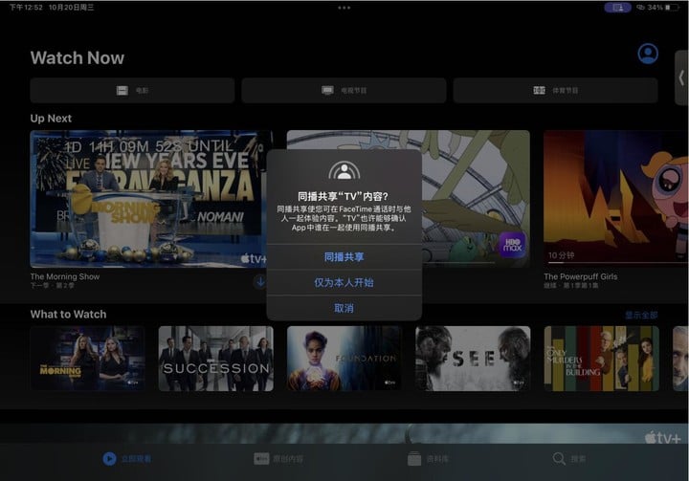Cancel the dialog with 取消

tap(344, 308)
